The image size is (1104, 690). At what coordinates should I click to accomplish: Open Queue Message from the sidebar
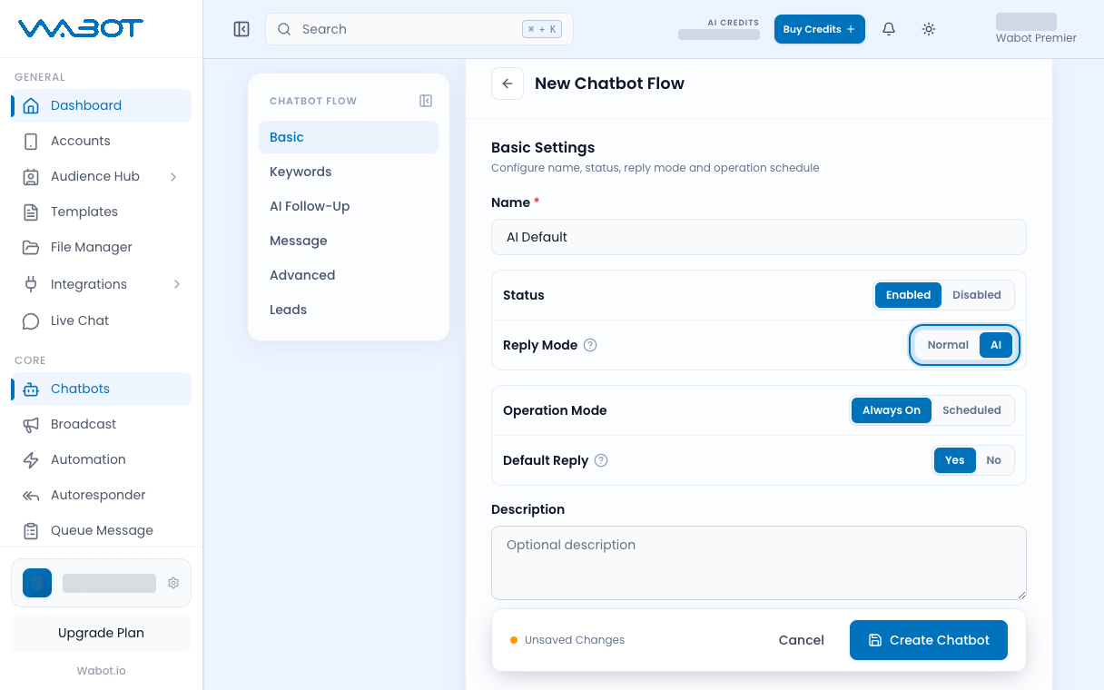(101, 530)
